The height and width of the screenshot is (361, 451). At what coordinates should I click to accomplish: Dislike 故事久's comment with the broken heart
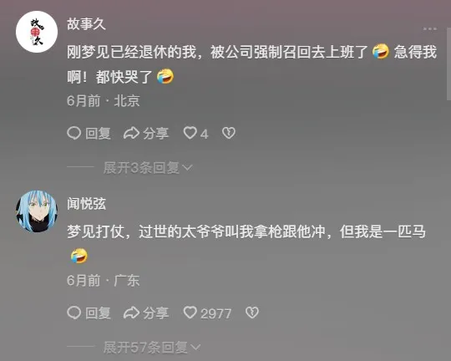point(229,133)
